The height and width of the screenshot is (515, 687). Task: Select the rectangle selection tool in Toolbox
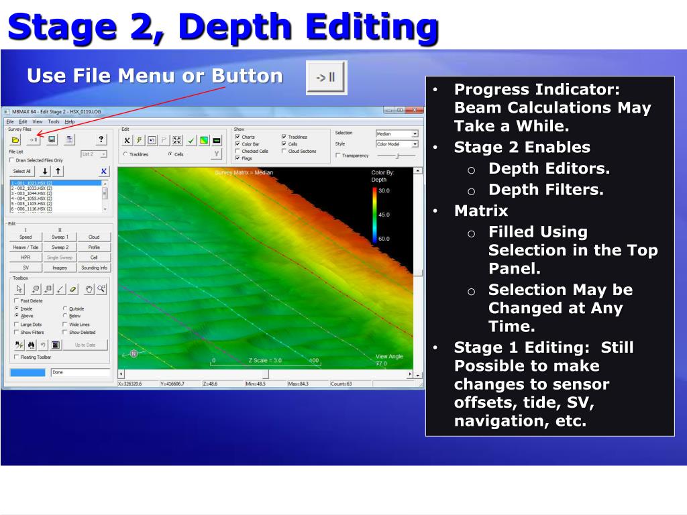48,289
